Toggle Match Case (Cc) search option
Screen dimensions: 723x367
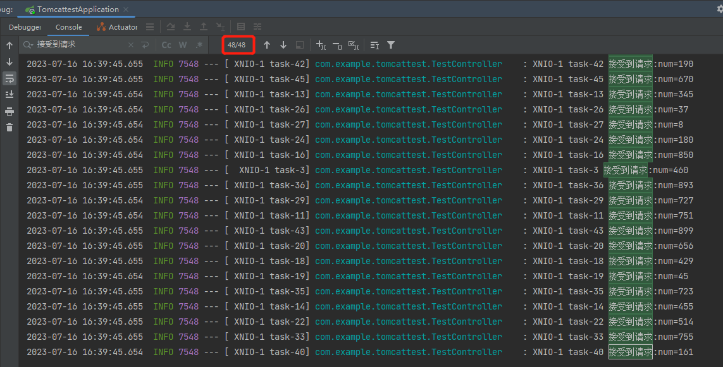coord(166,45)
